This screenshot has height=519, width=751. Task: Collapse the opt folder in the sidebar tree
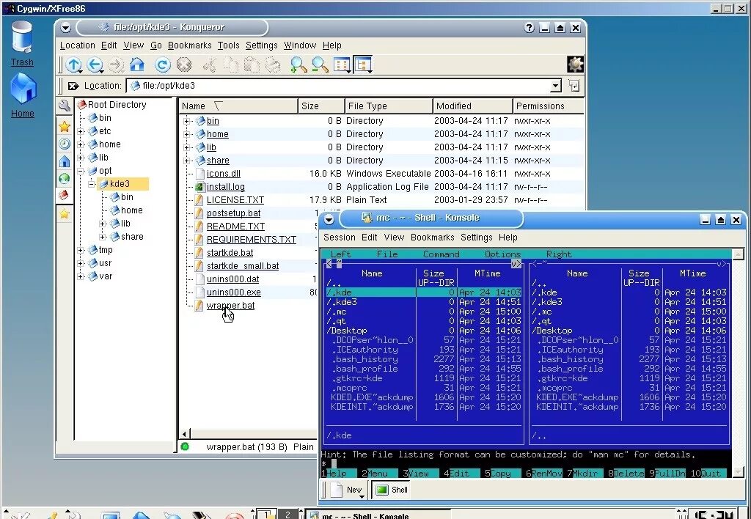[x=81, y=171]
